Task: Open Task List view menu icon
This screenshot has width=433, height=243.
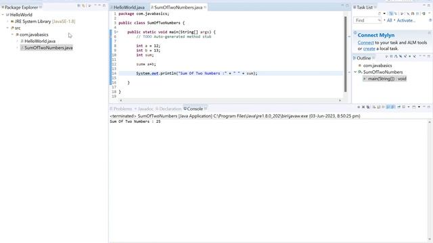Action: pos(430,13)
